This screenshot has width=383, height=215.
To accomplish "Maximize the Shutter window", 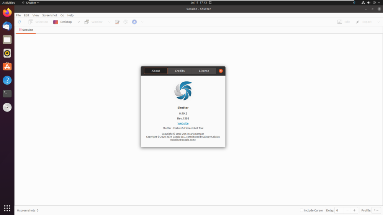I will pos(373,9).
